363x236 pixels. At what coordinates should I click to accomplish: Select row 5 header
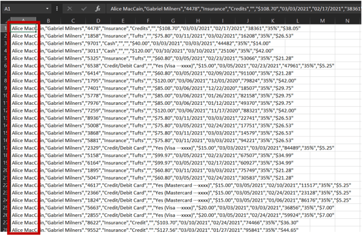tap(5, 59)
